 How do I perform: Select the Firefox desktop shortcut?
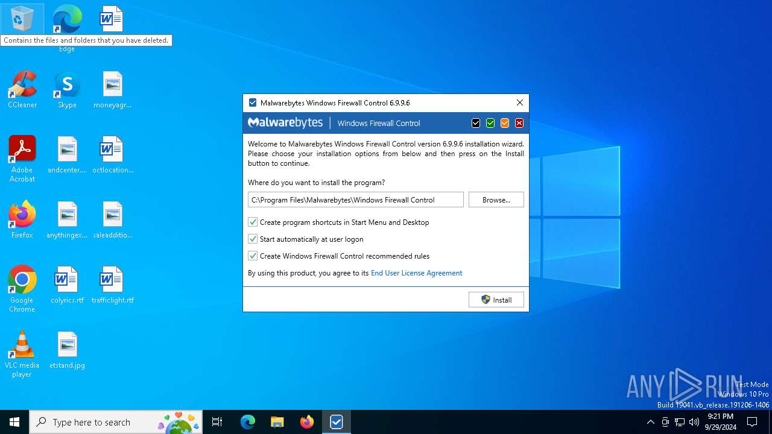tap(22, 220)
